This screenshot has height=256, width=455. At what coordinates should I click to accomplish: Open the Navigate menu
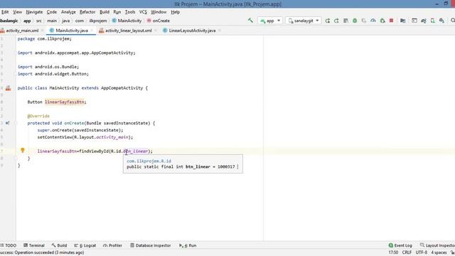pos(34,12)
